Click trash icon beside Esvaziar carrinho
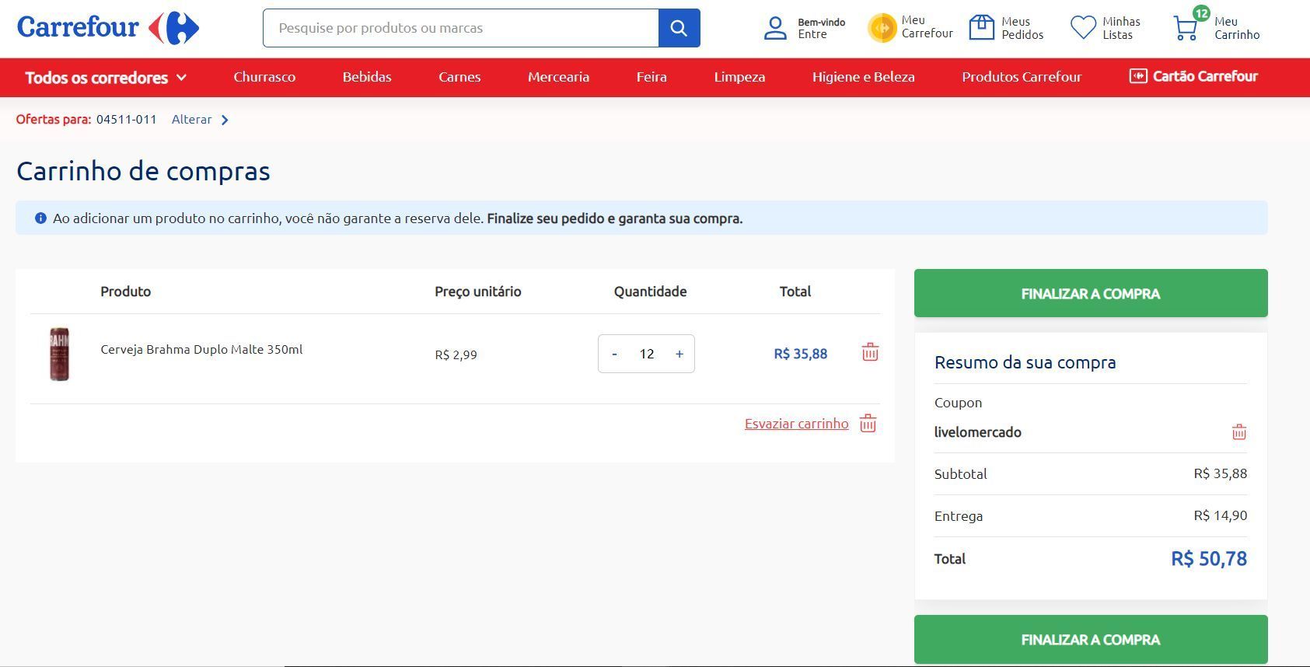This screenshot has width=1310, height=667. pyautogui.click(x=868, y=424)
